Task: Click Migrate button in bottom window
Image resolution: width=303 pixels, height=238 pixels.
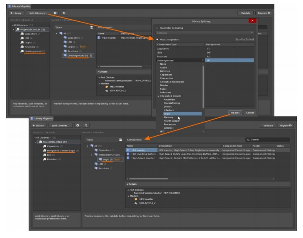Action: [x=286, y=125]
